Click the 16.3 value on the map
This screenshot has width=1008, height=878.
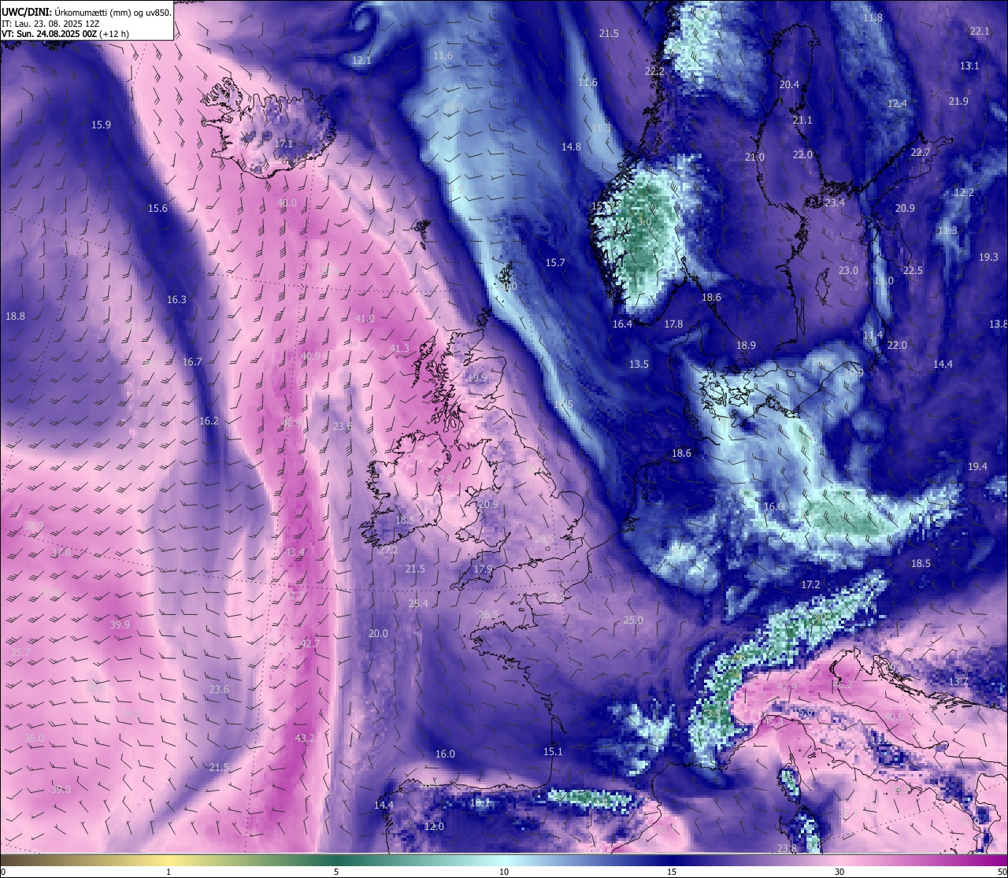point(176,299)
